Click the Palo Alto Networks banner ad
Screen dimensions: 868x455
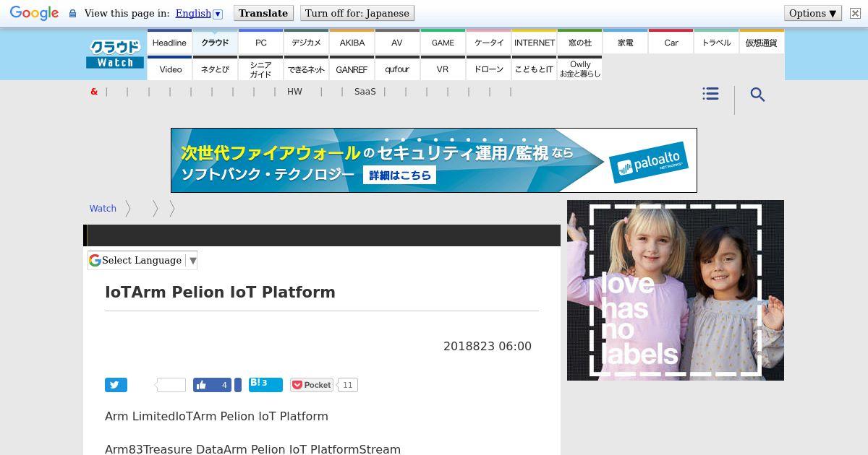click(434, 160)
